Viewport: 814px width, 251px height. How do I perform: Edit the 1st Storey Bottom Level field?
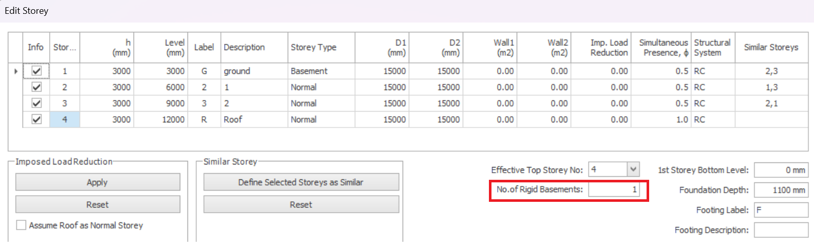781,170
